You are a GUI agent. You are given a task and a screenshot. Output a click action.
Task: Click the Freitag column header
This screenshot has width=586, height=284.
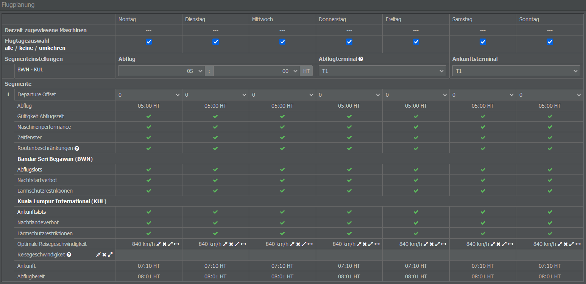tap(394, 19)
